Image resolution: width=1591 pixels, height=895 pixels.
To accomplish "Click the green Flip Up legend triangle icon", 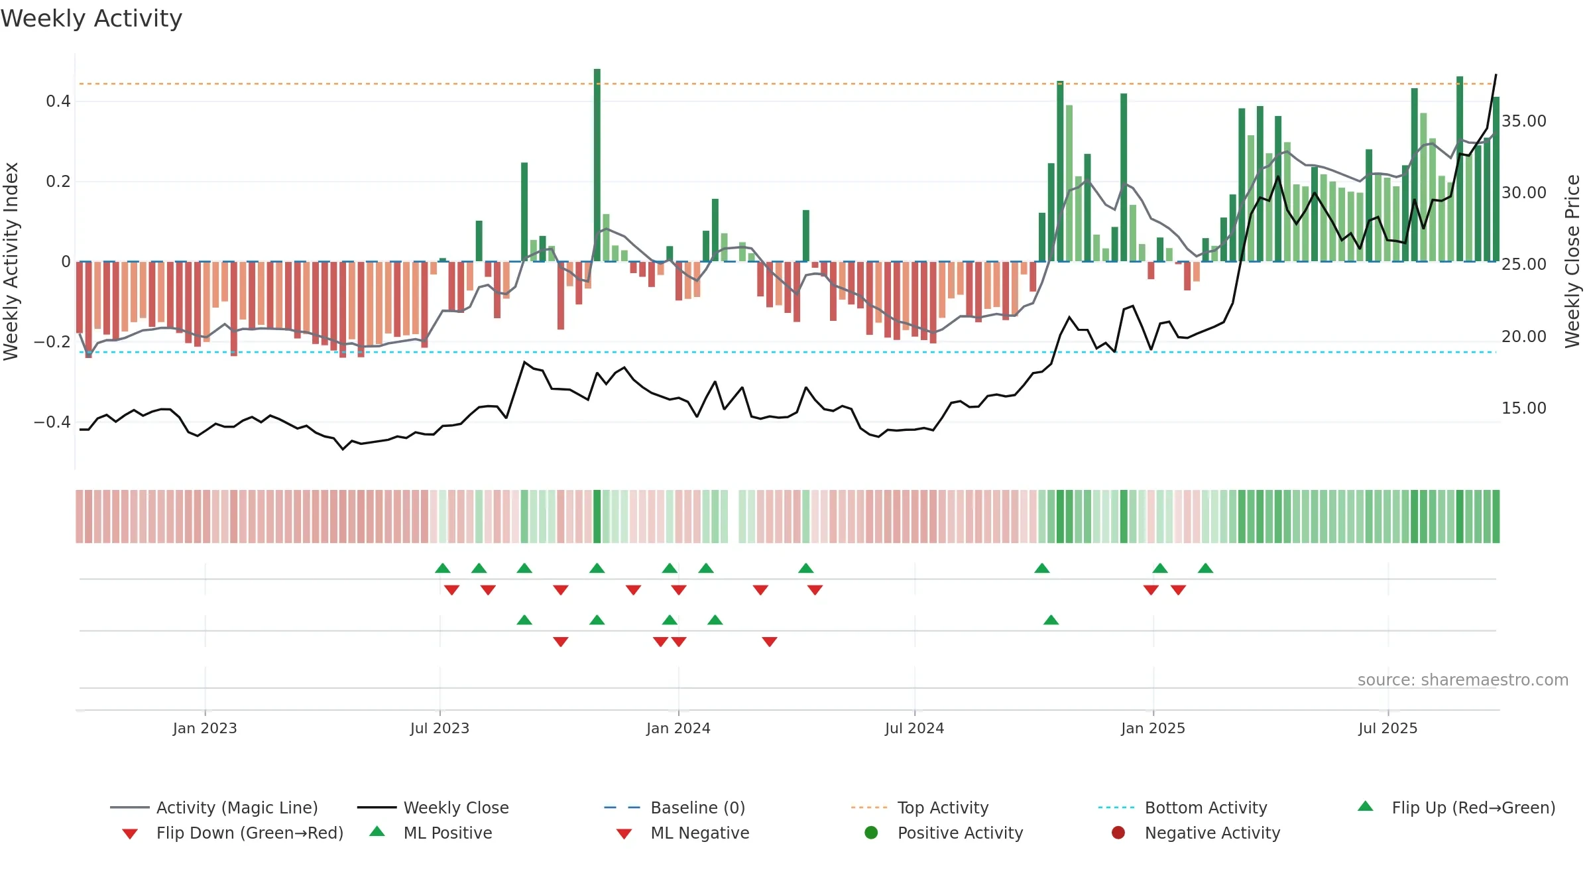I will point(1365,806).
